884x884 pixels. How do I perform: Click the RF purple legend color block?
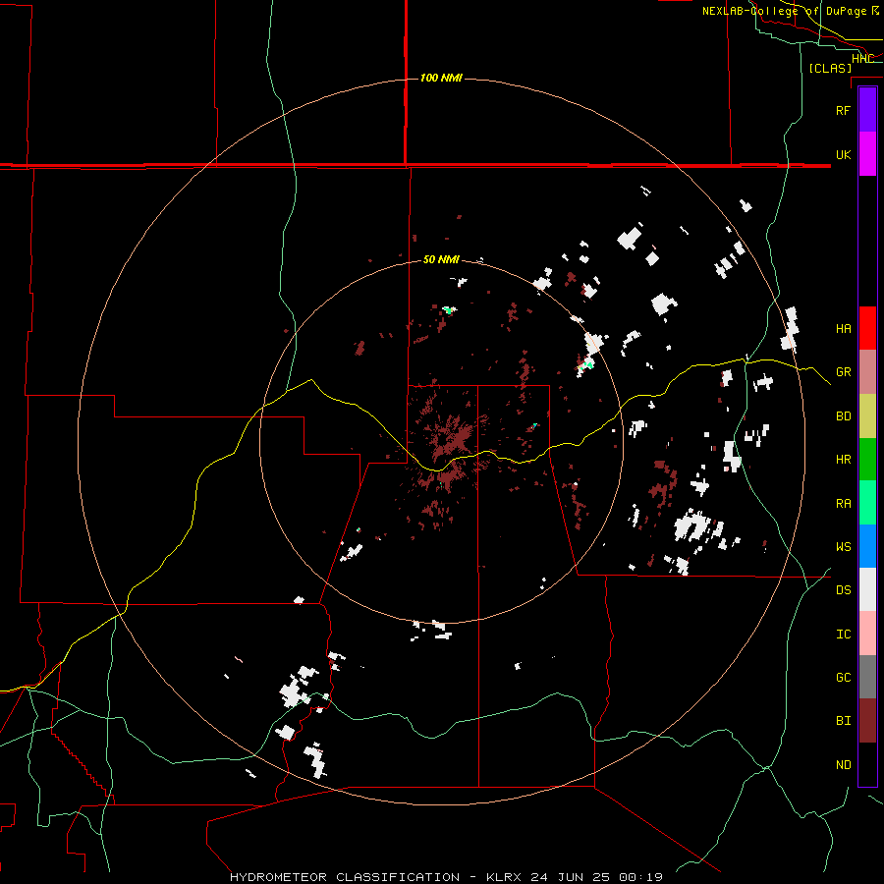click(x=867, y=110)
